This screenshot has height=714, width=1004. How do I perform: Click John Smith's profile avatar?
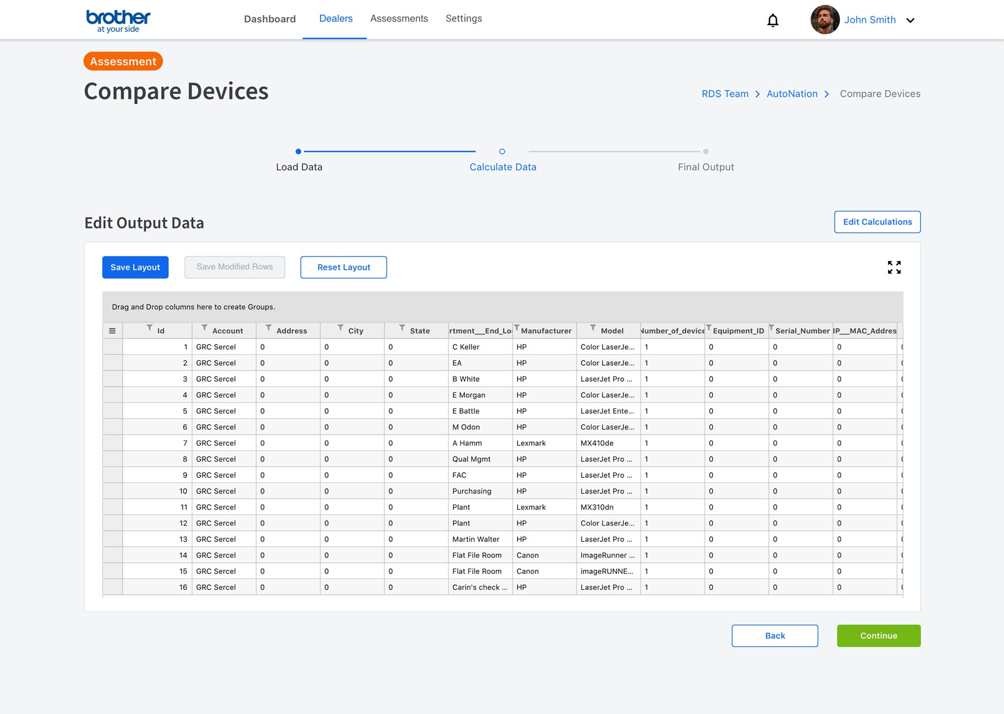coord(825,20)
